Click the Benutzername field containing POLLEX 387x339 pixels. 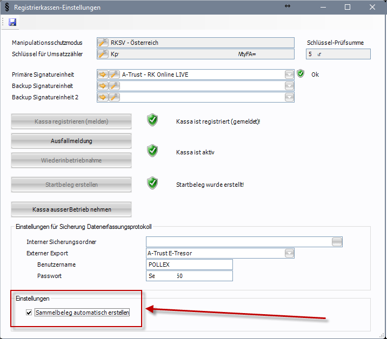(189, 265)
